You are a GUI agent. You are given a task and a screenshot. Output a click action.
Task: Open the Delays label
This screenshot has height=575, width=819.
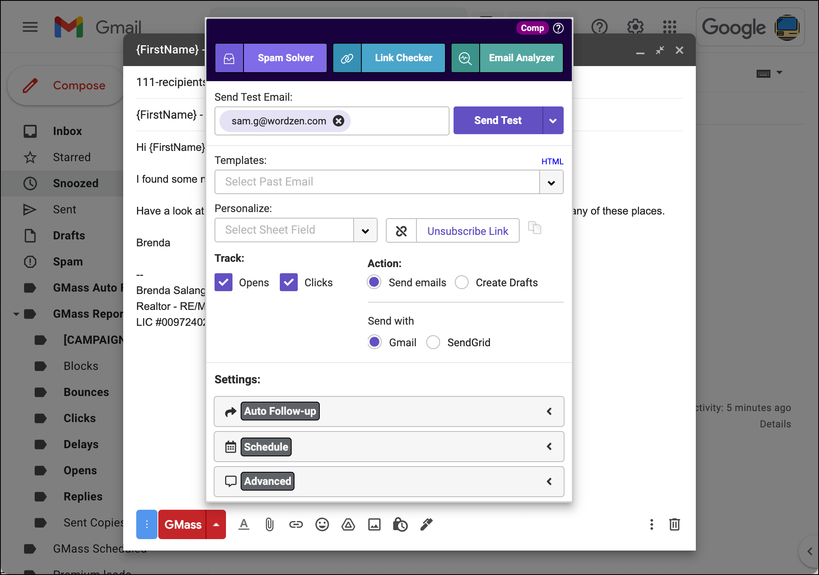(x=81, y=445)
